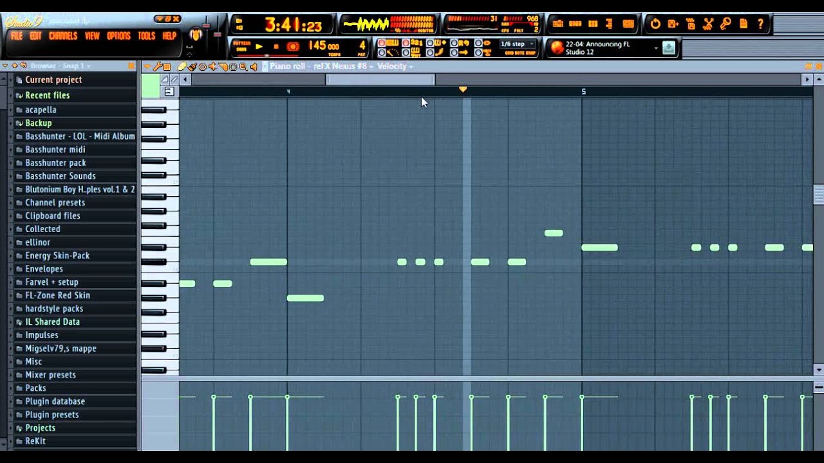This screenshot has height=463, width=824.
Task: Open the OPTIONS menu
Action: pos(118,36)
